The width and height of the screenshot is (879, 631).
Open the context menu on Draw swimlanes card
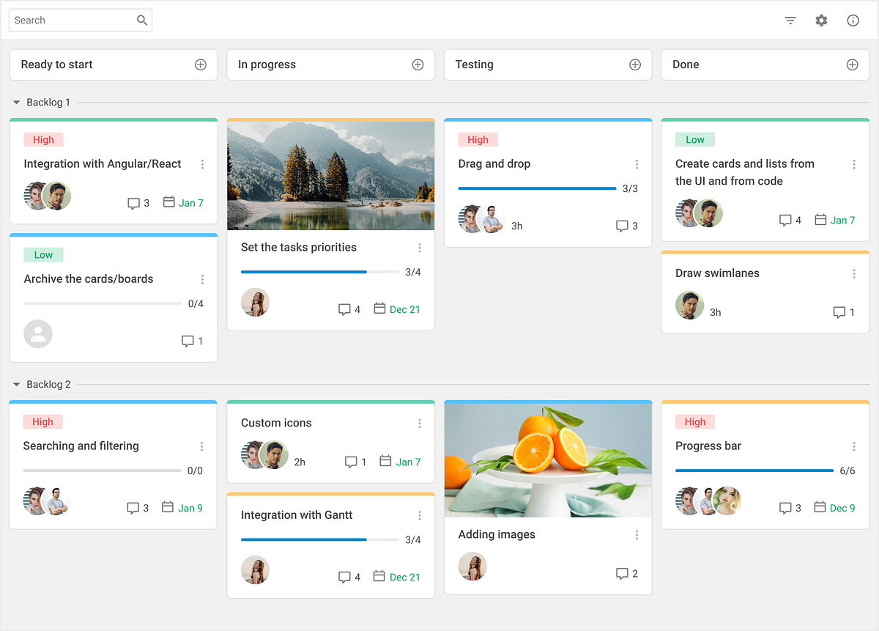[854, 273]
